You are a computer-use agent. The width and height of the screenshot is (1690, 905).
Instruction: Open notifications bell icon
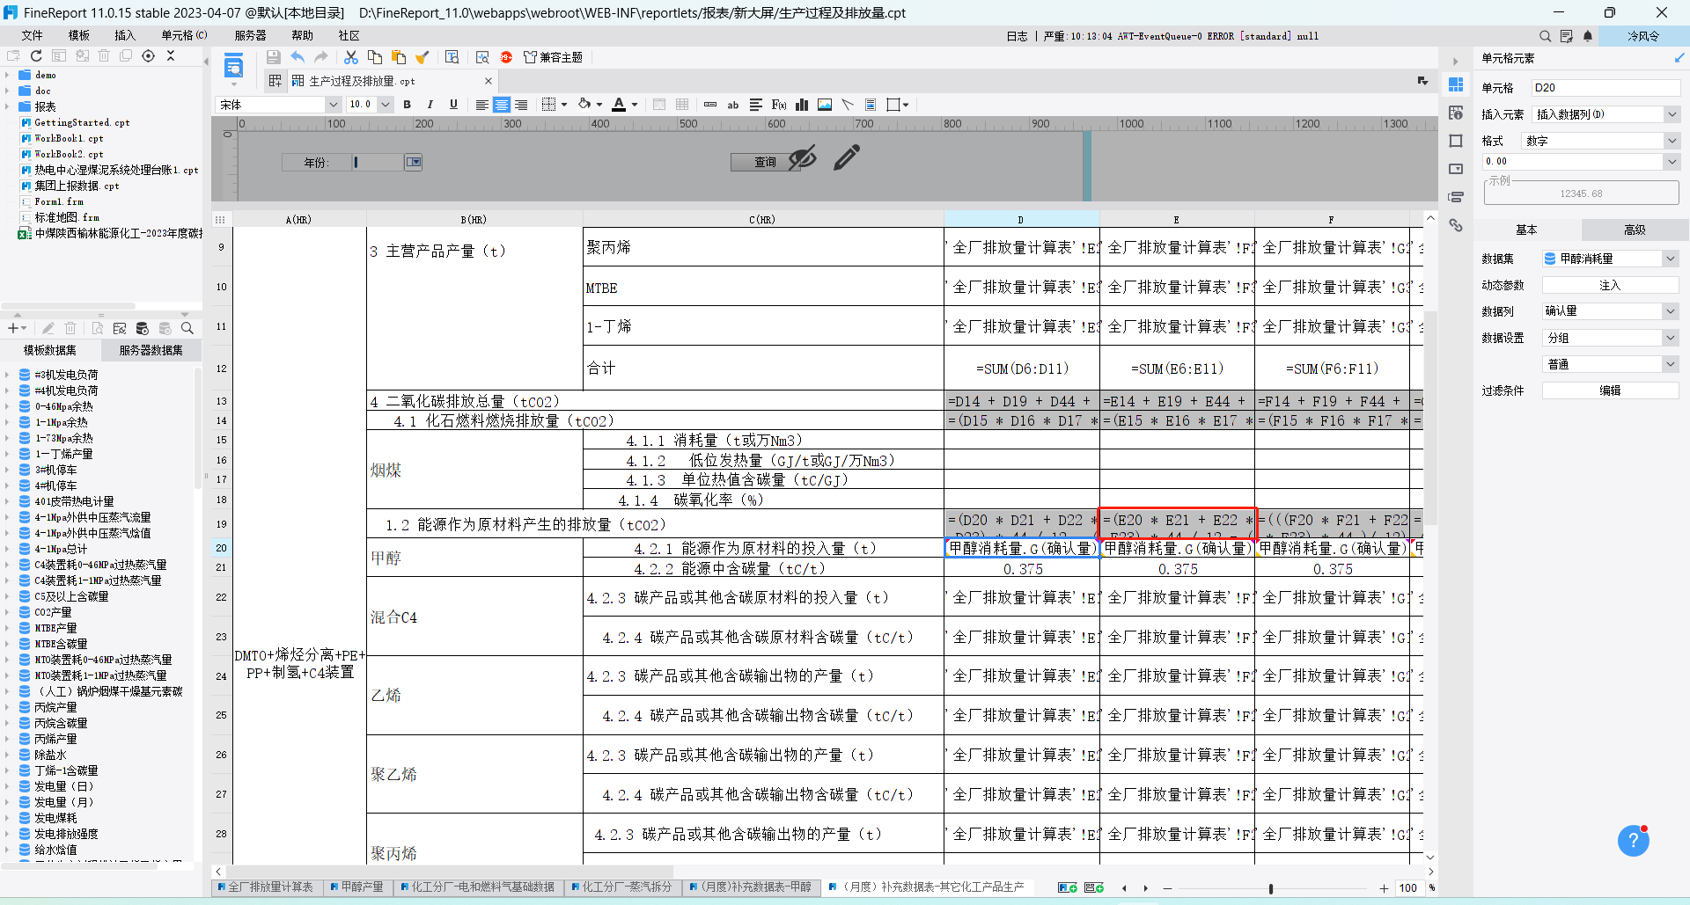[x=1588, y=36]
